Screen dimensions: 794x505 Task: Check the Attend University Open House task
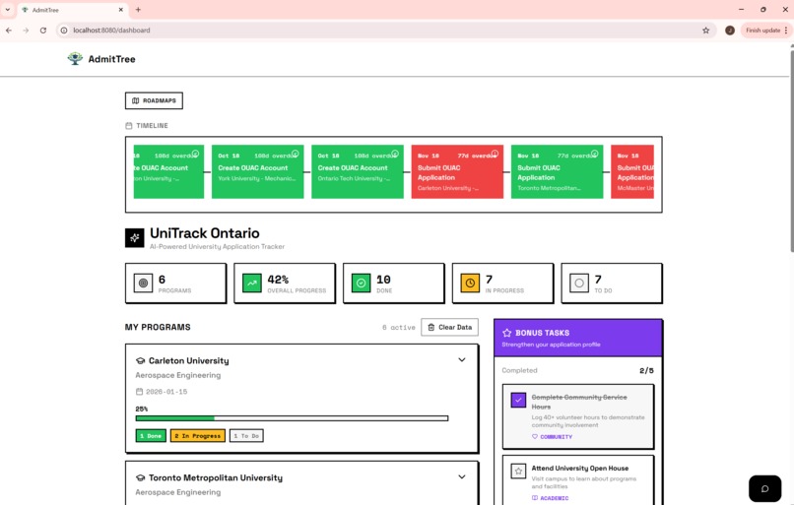tap(518, 472)
